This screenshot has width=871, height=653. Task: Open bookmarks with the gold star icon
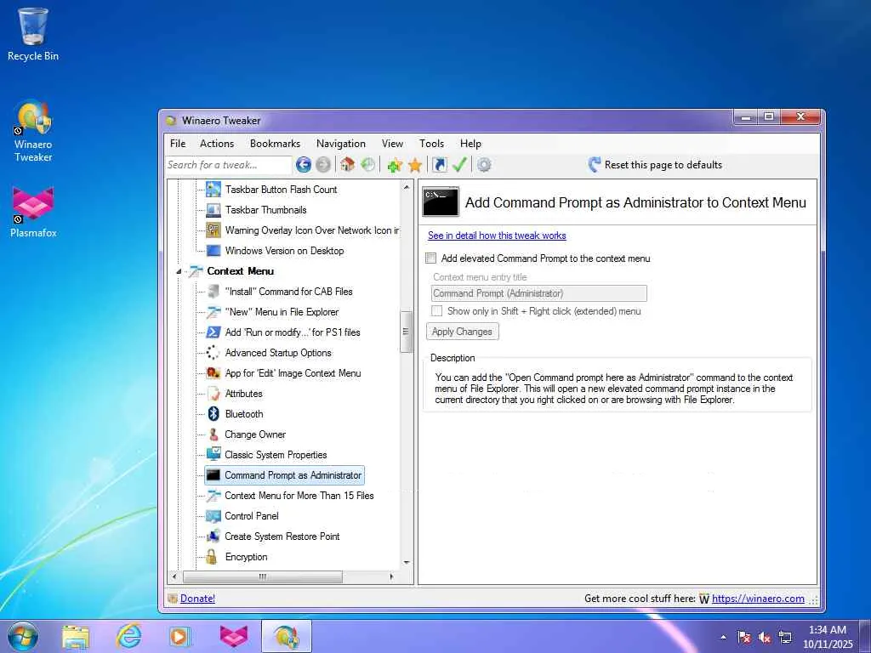pos(415,165)
